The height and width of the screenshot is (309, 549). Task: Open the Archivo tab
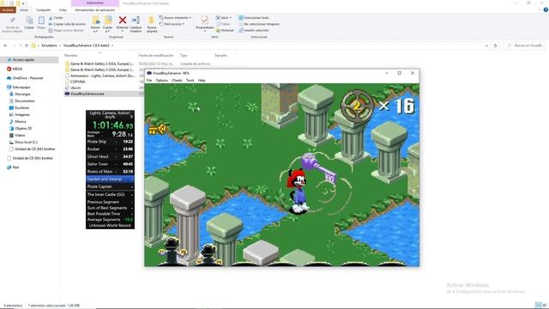pyautogui.click(x=8, y=10)
